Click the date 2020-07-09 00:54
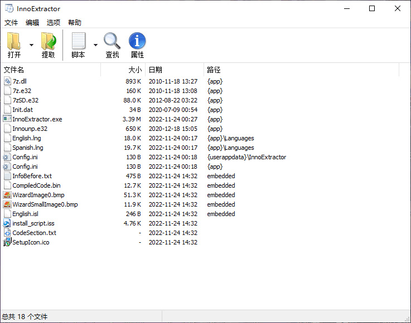 173,110
